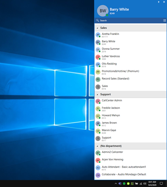Click the Support entry below Marvin Gaye

click(x=106, y=138)
